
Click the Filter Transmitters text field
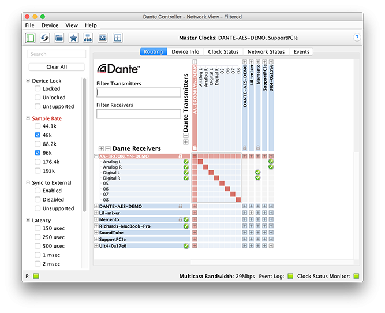pos(139,92)
